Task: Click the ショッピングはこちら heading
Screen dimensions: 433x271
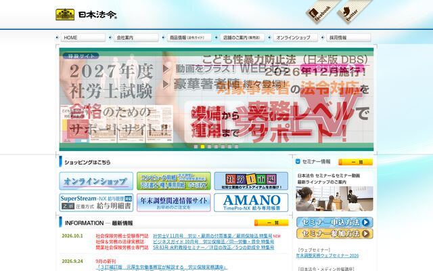Action: point(87,163)
